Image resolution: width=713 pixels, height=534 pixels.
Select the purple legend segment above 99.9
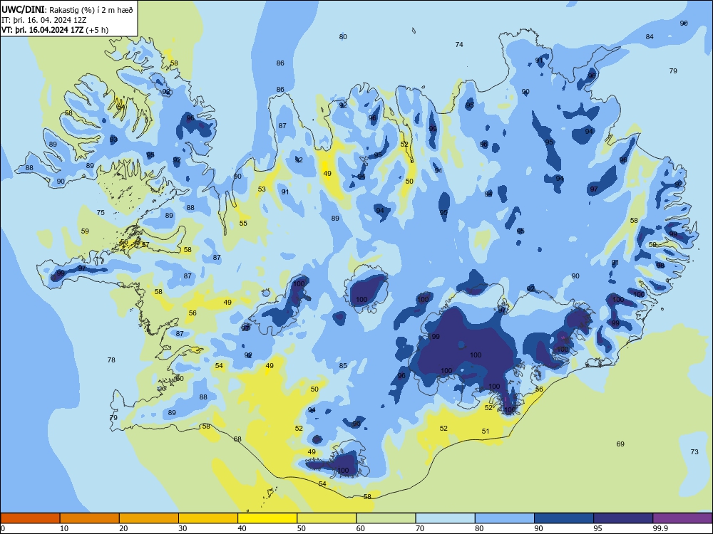click(682, 518)
